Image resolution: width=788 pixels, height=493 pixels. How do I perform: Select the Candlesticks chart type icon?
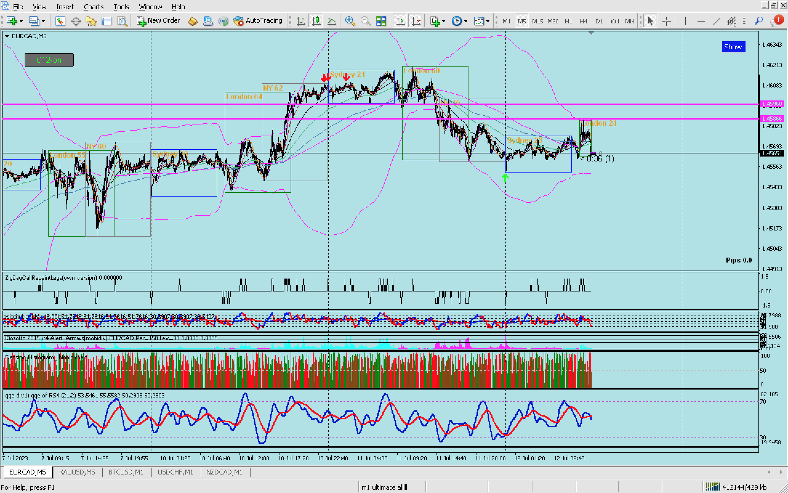click(316, 21)
